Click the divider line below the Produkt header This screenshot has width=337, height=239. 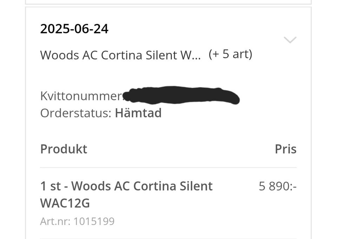coord(168,168)
